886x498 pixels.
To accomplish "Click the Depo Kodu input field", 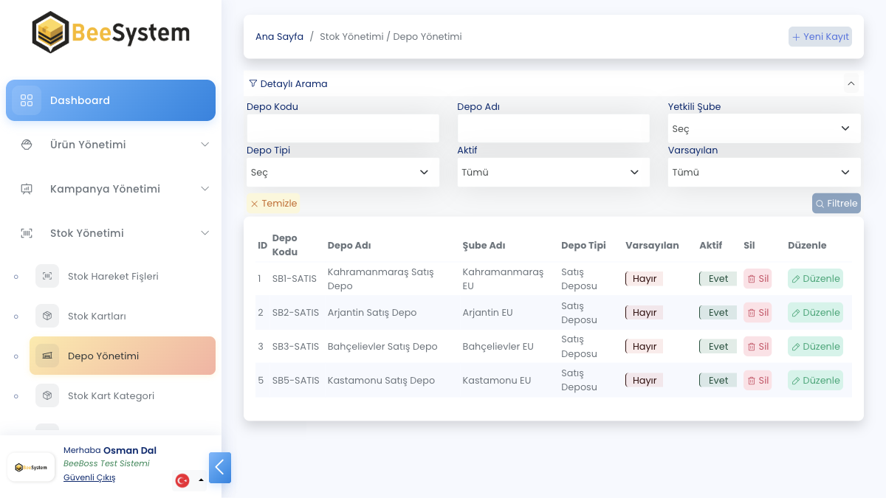I will [x=343, y=128].
